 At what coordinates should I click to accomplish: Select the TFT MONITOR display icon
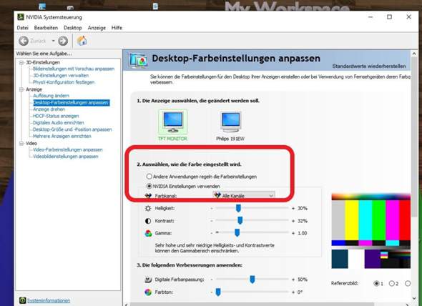(x=173, y=122)
